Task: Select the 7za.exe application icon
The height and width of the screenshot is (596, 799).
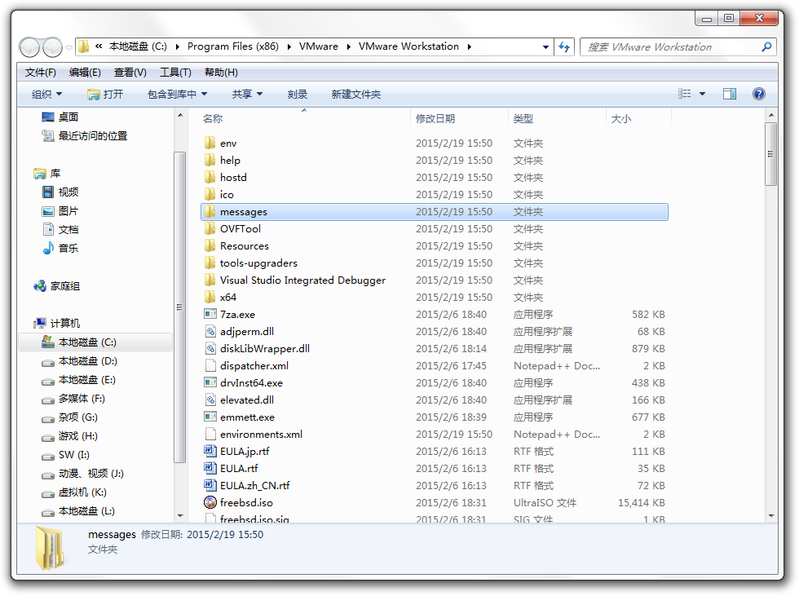Action: coord(210,314)
